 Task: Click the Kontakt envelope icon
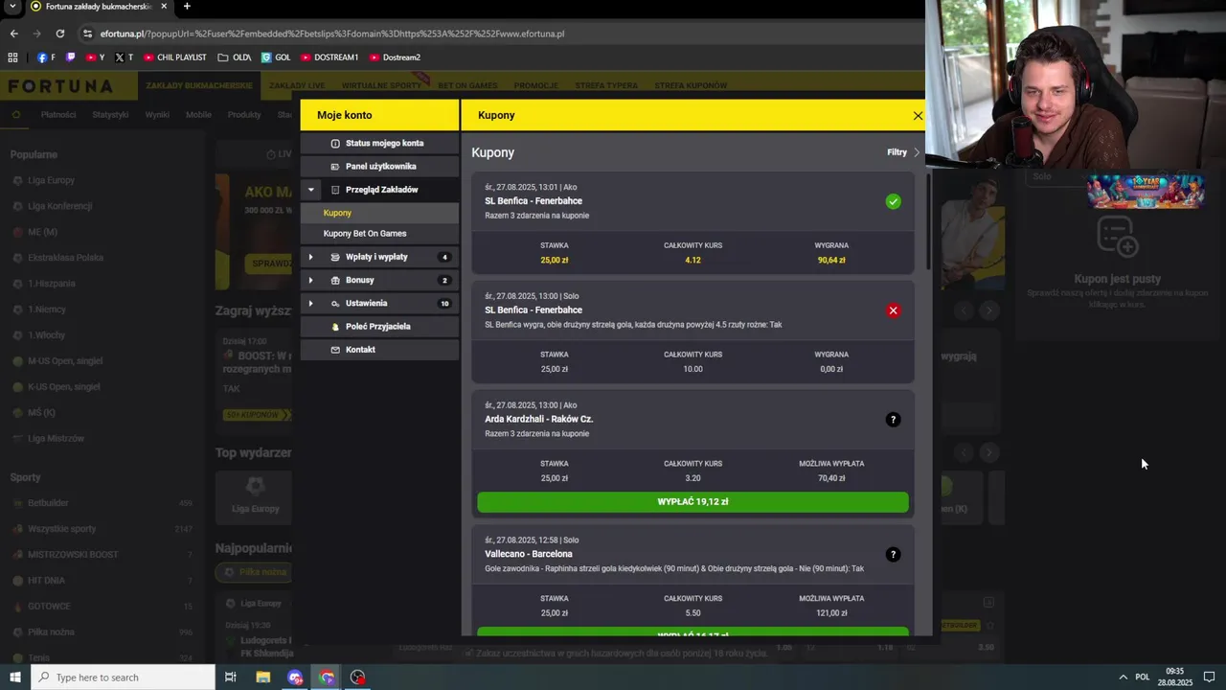click(335, 350)
